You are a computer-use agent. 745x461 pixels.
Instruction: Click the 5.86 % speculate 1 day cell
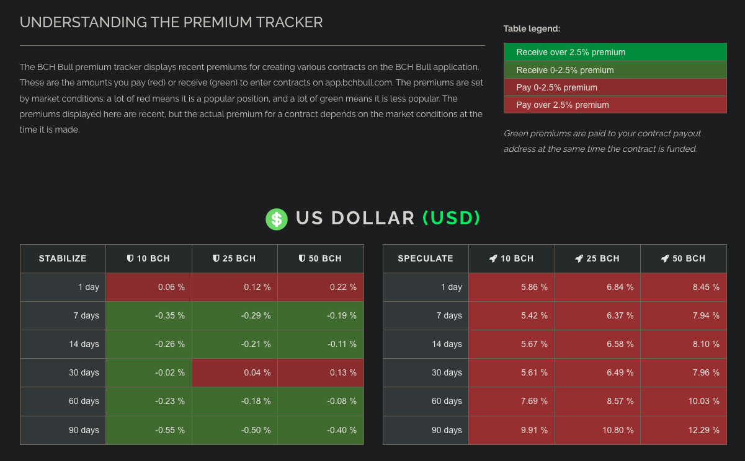tap(512, 287)
